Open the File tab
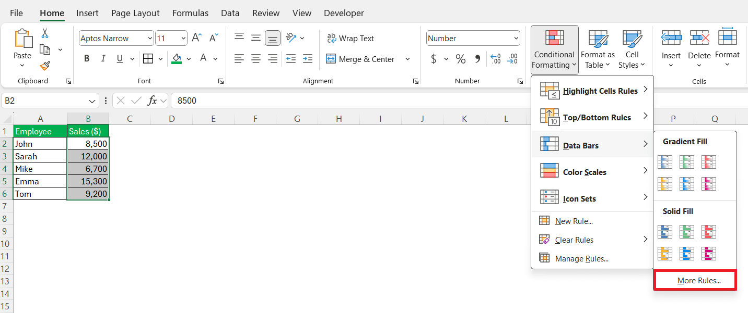Image resolution: width=748 pixels, height=313 pixels. tap(16, 13)
